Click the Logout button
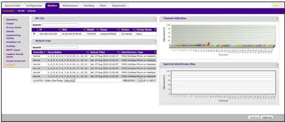 [x=277, y=6]
